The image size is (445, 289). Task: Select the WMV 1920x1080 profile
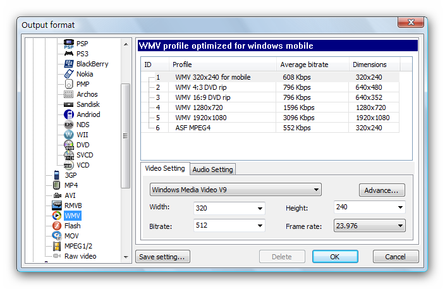(270, 118)
